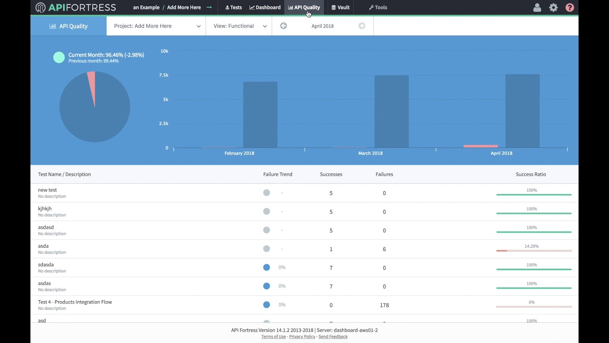Click the 'kjhkjh' test name
Viewport: 609px width, 343px height.
coord(45,208)
